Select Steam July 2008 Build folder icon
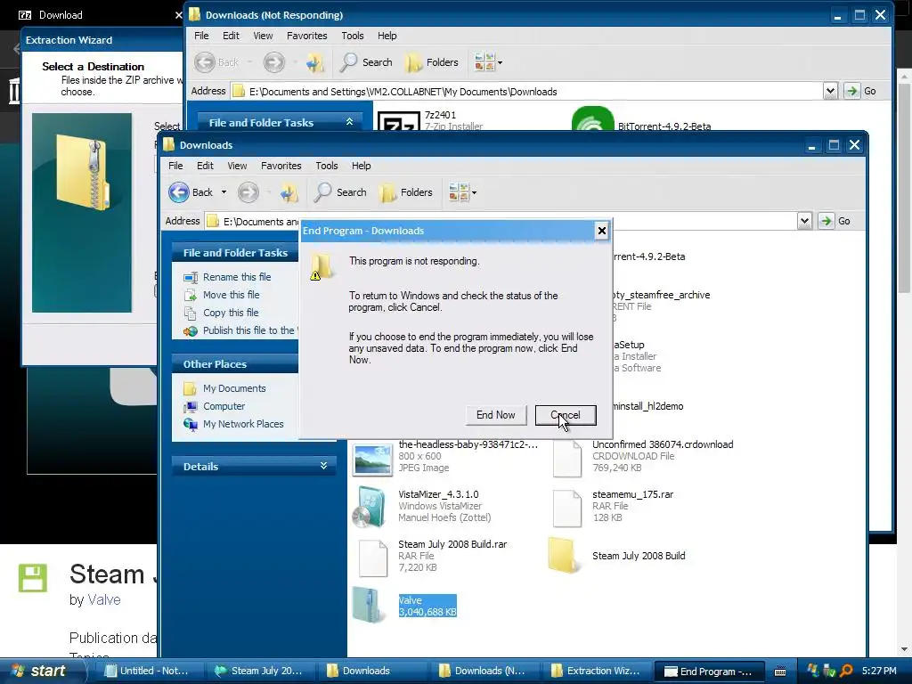 pyautogui.click(x=564, y=556)
